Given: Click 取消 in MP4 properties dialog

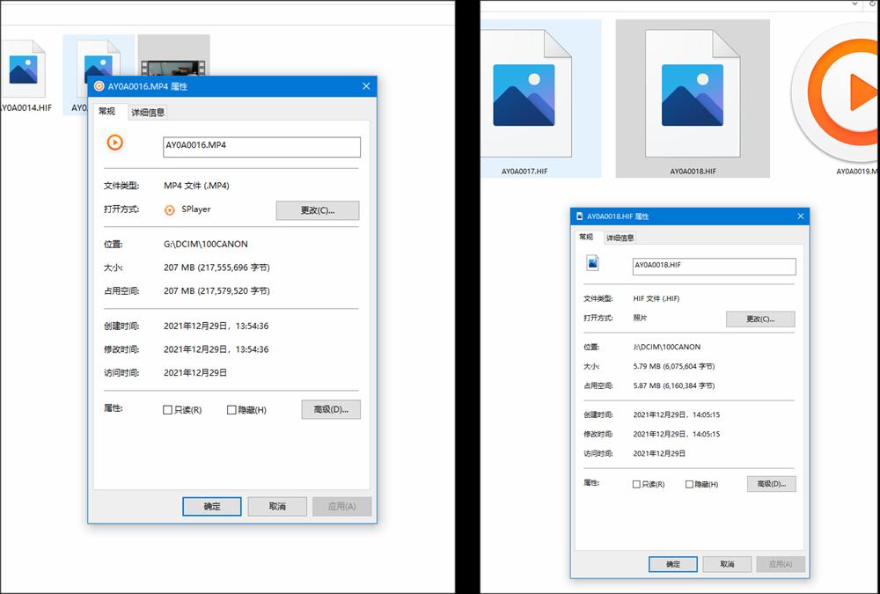Looking at the screenshot, I should (277, 506).
